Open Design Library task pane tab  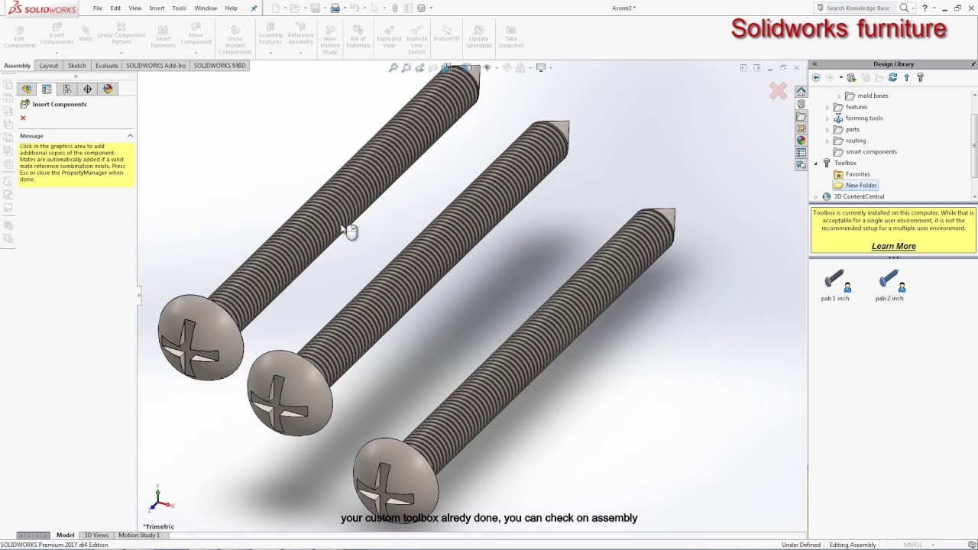(x=801, y=104)
